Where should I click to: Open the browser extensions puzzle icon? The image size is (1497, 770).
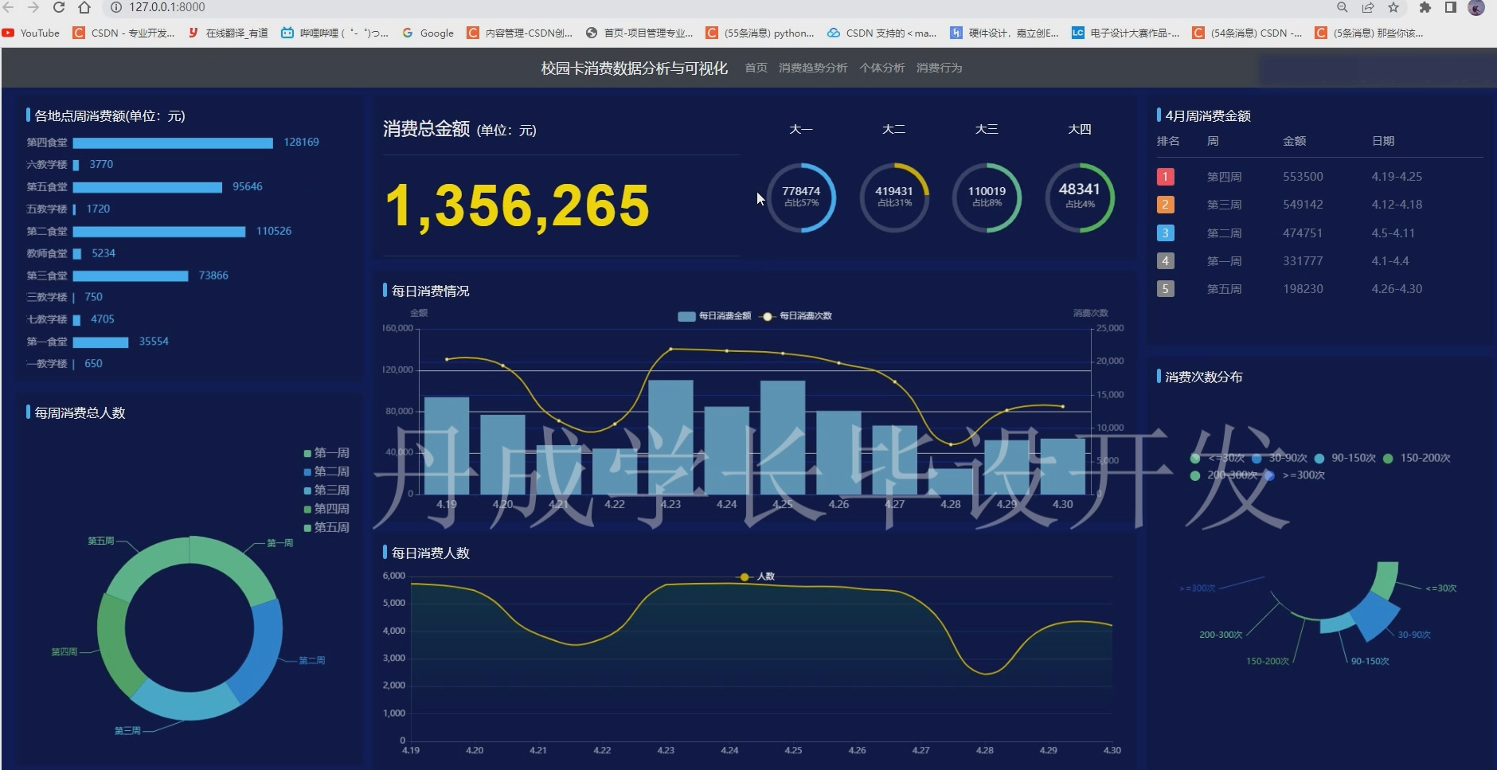[1425, 7]
